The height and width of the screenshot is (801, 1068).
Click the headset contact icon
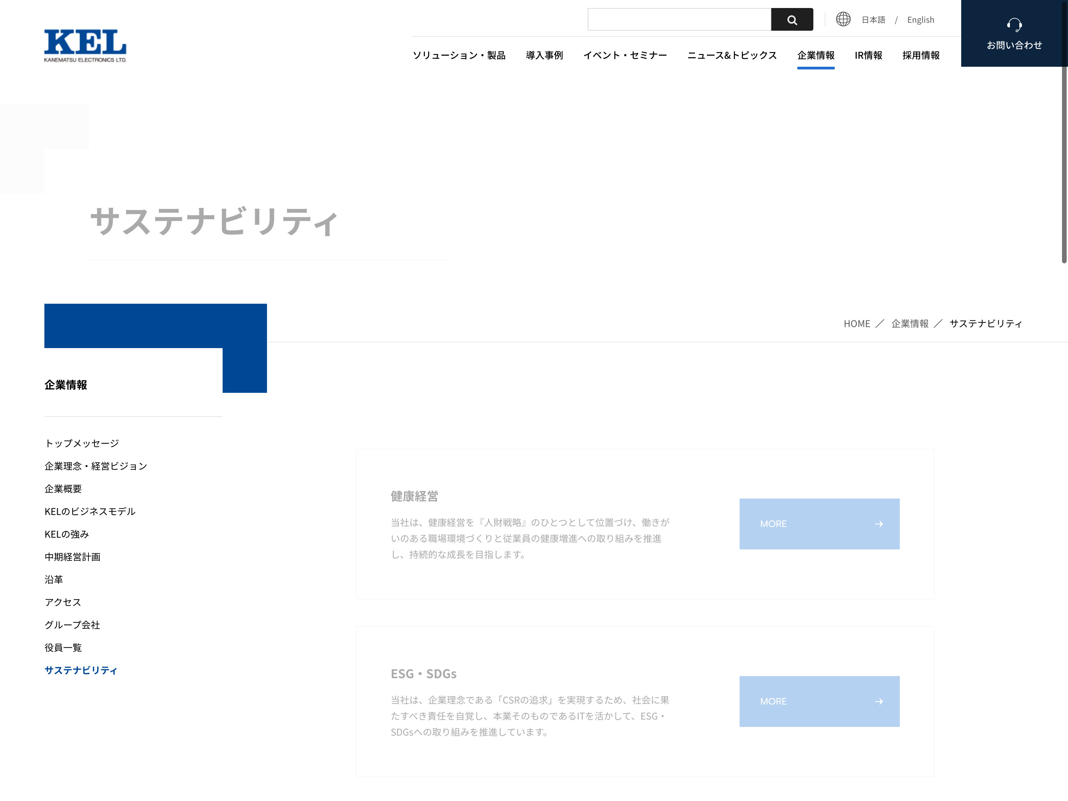coord(1014,24)
